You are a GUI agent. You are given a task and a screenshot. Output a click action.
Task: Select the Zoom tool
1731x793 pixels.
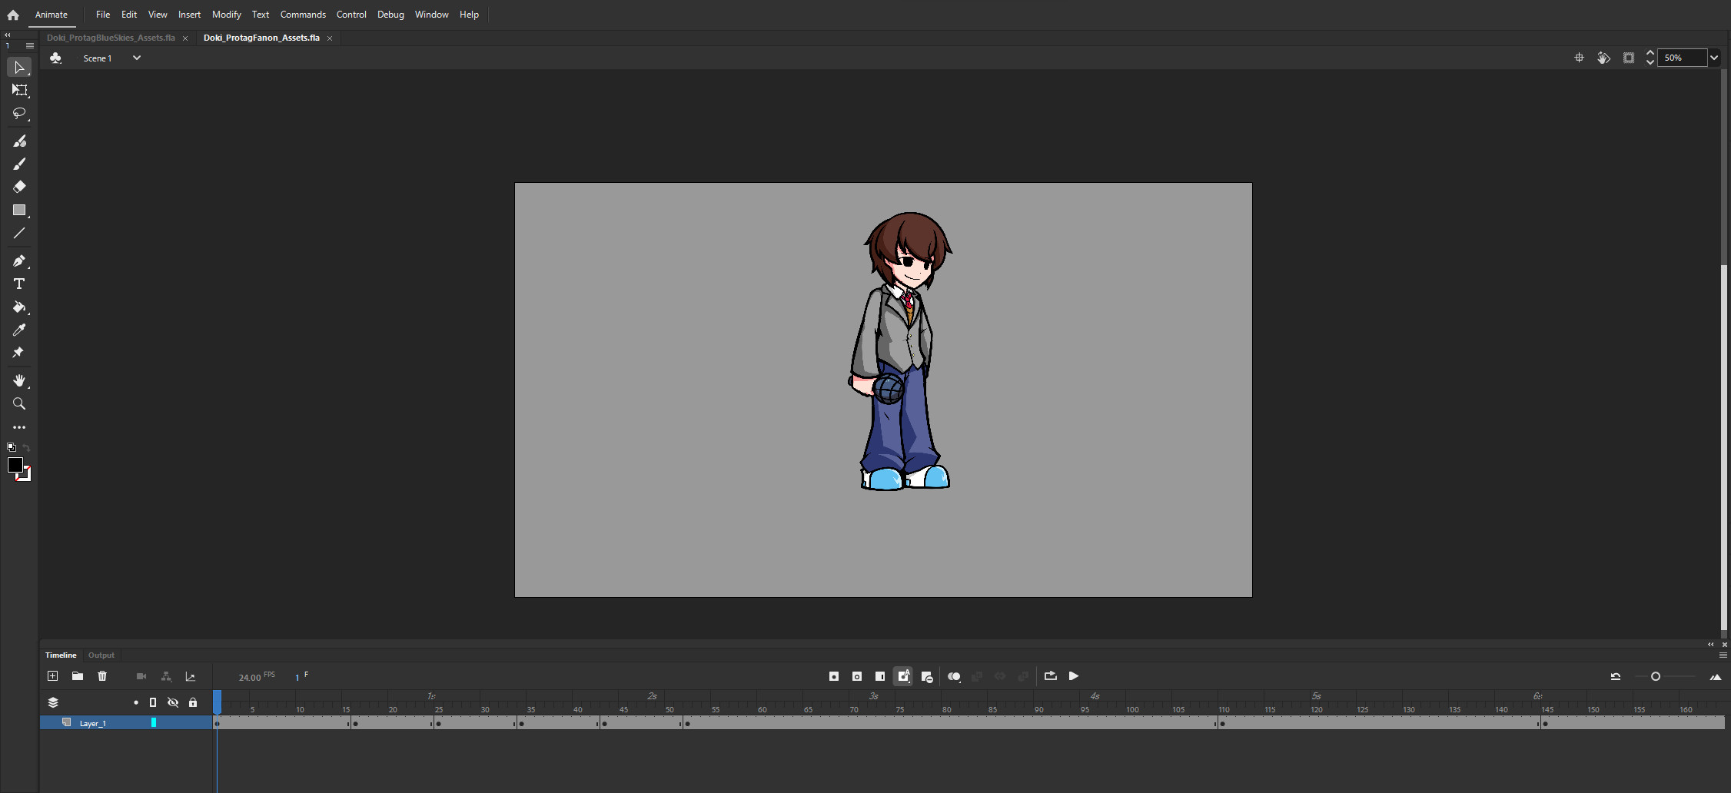point(19,403)
